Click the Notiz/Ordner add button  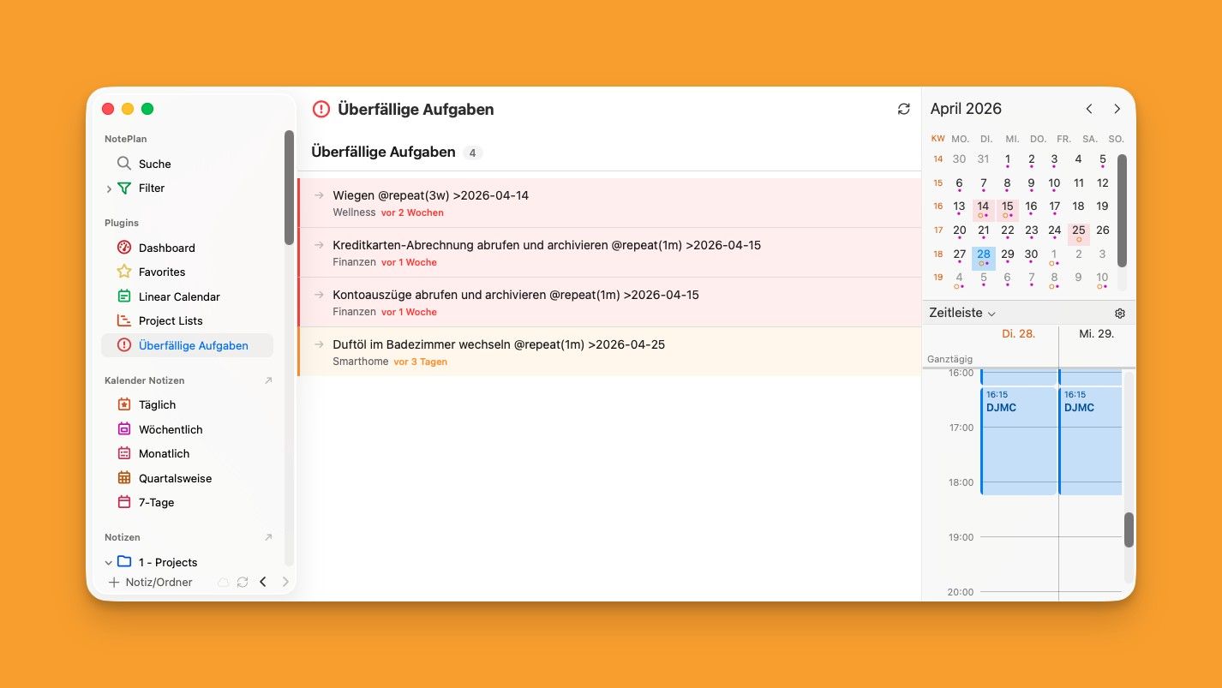pos(150,583)
